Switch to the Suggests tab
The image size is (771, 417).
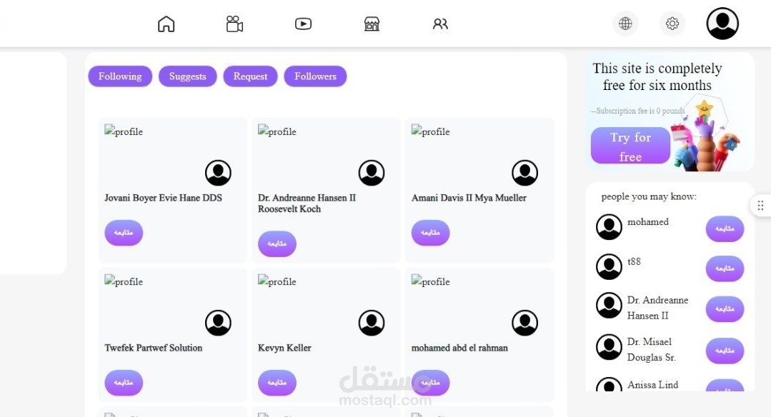pyautogui.click(x=188, y=76)
